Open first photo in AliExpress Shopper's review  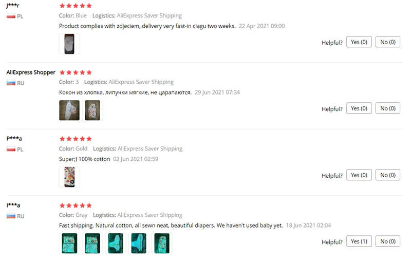[x=69, y=110]
